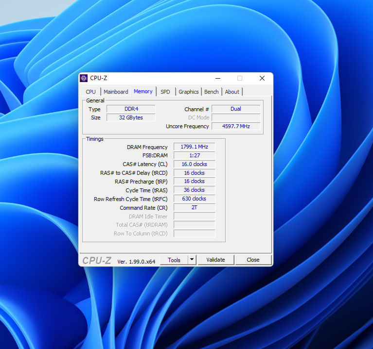Open the About tab
This screenshot has width=373, height=349.
(232, 92)
